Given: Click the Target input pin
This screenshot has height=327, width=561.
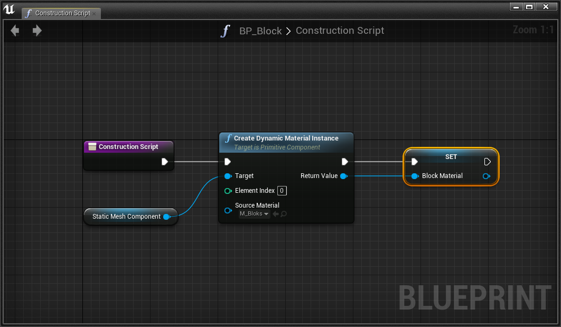Looking at the screenshot, I should point(228,176).
